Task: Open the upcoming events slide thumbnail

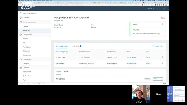Action: tap(176, 94)
